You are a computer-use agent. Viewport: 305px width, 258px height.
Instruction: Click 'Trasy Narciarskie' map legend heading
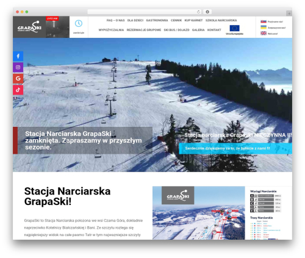[261, 218]
